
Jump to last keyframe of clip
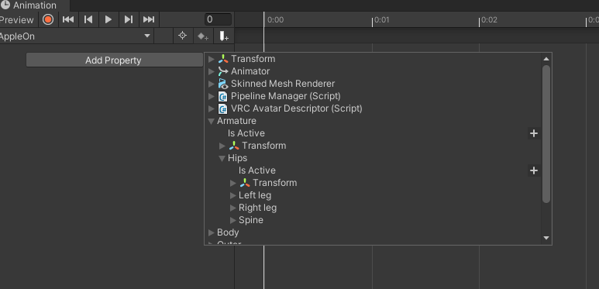149,19
